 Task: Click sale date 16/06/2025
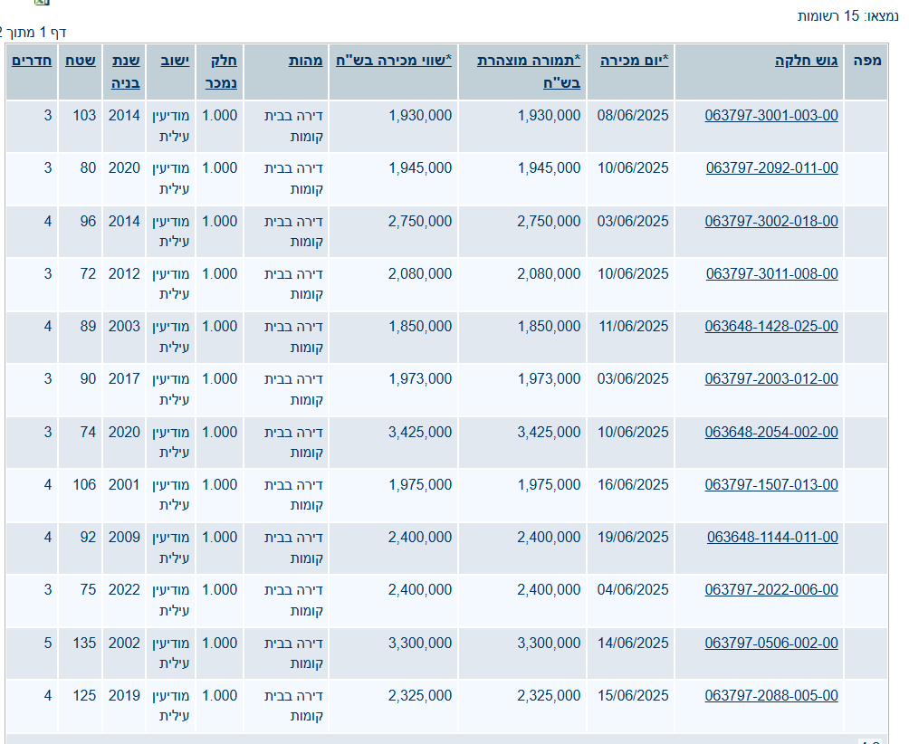click(633, 484)
